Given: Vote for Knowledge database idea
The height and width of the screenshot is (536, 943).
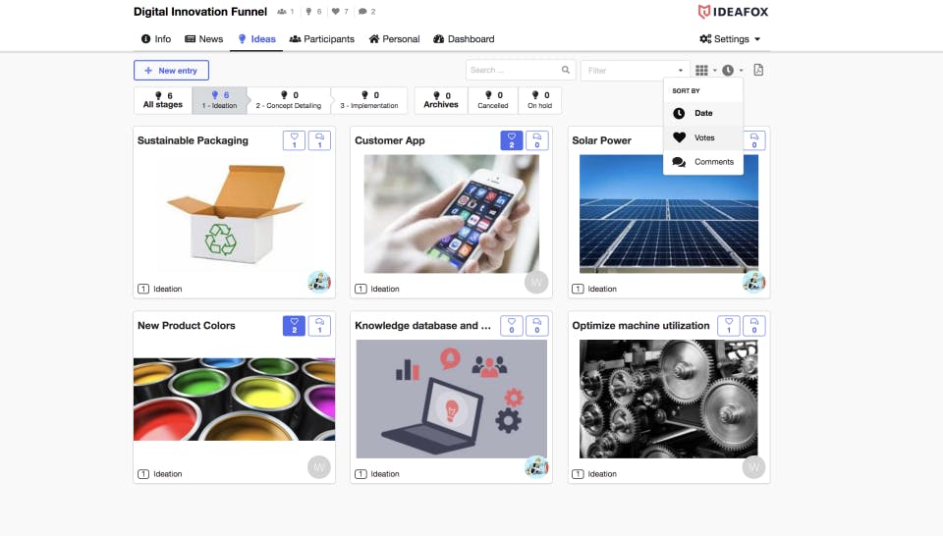Looking at the screenshot, I should pyautogui.click(x=511, y=326).
